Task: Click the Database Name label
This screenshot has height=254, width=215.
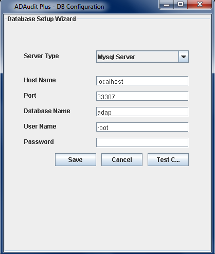Action: tap(47, 111)
